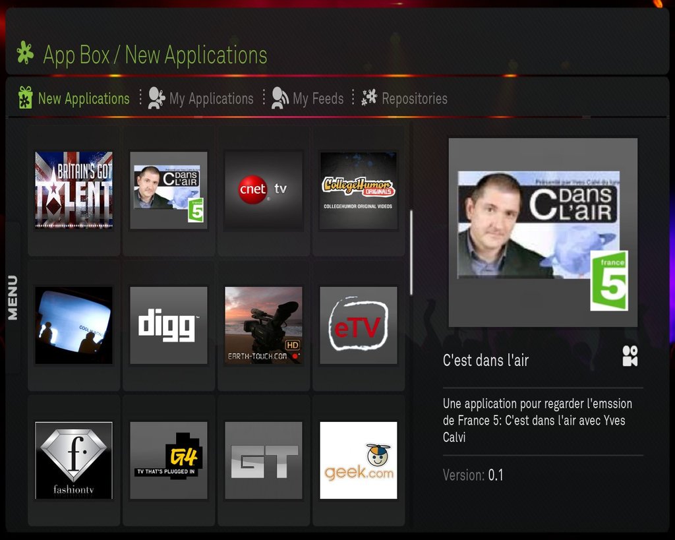675x540 pixels.
Task: Open the My Feeds tab
Action: (x=307, y=98)
